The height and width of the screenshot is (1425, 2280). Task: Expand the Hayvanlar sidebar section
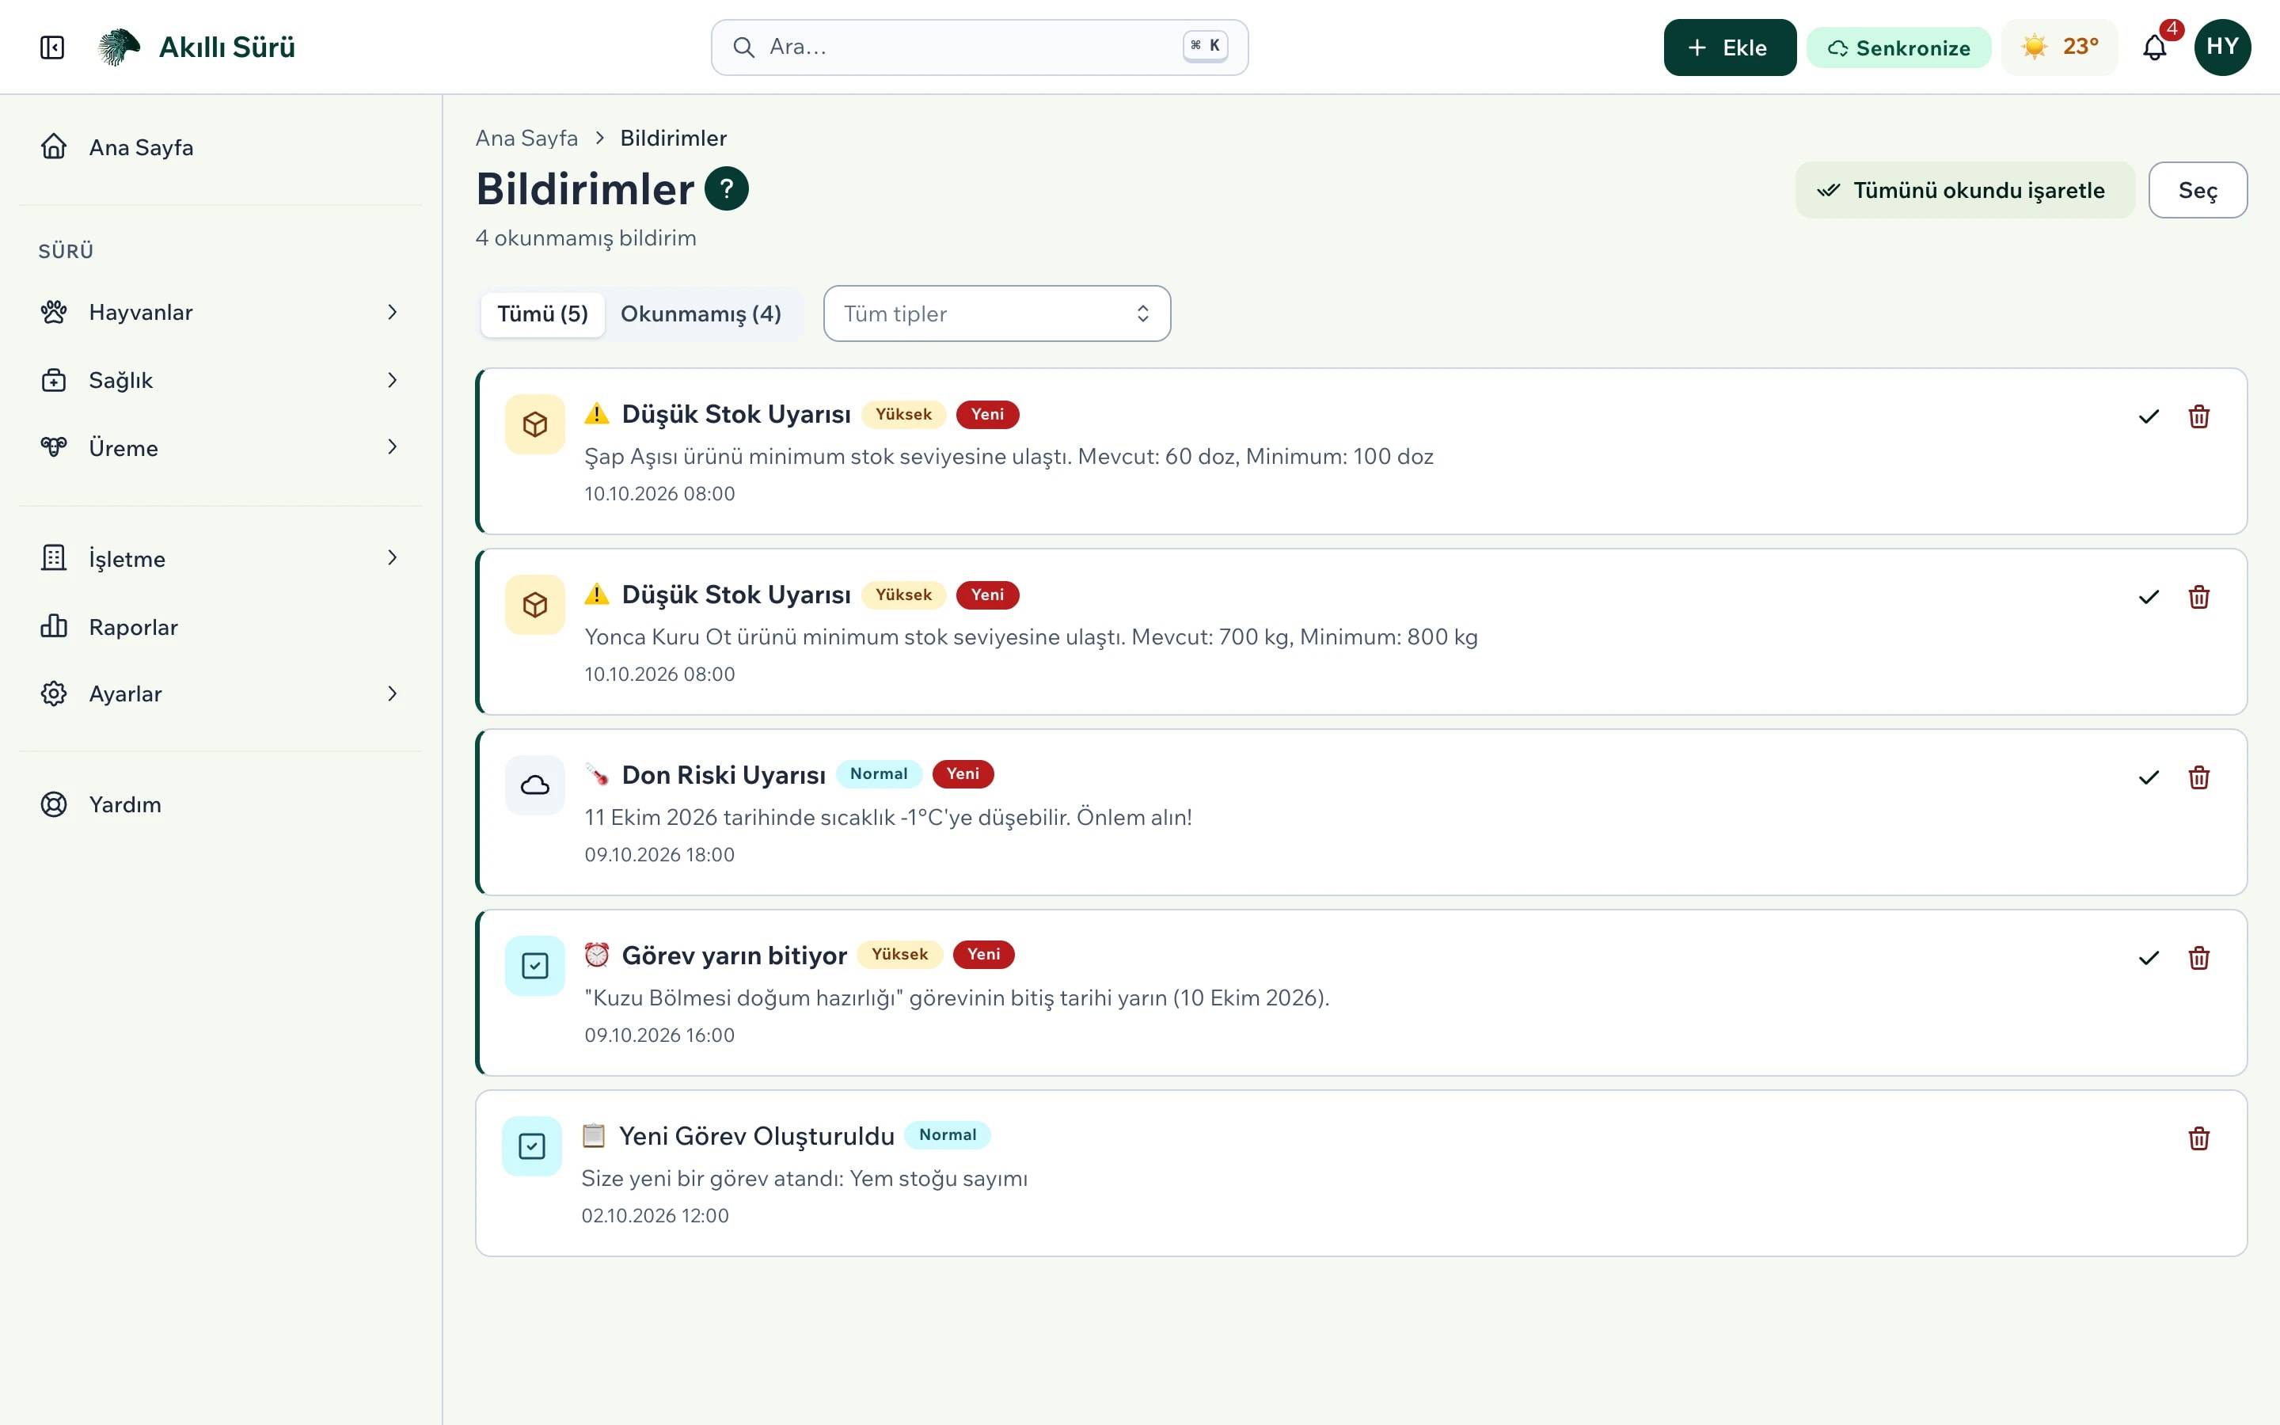coord(220,312)
